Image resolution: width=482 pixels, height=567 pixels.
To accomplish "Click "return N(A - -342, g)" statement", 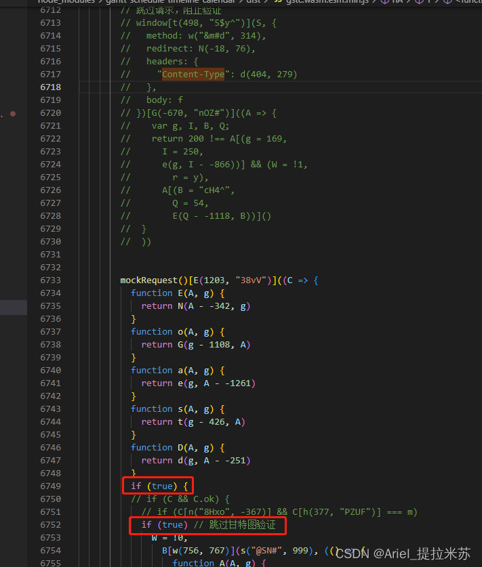I will pyautogui.click(x=196, y=306).
